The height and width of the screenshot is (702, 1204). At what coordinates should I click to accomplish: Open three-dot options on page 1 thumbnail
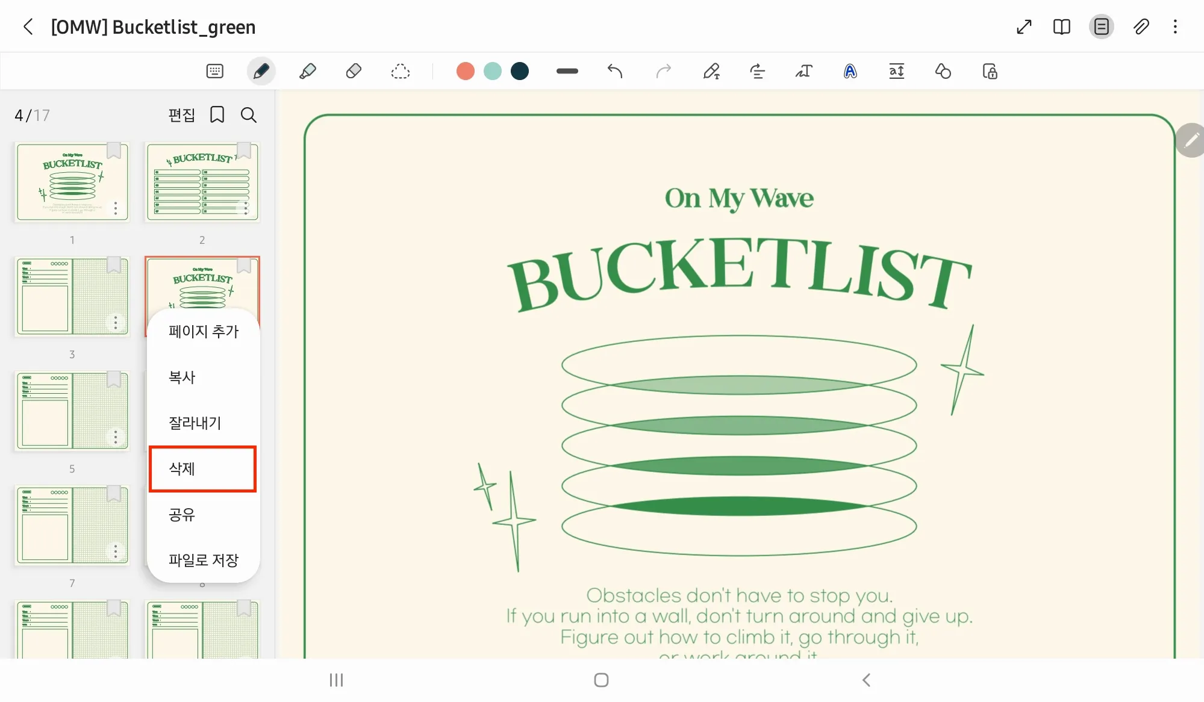[x=116, y=208]
